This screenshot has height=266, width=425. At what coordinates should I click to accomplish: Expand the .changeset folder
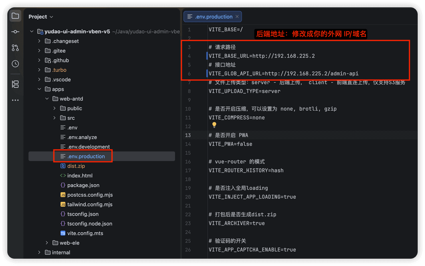click(x=39, y=41)
